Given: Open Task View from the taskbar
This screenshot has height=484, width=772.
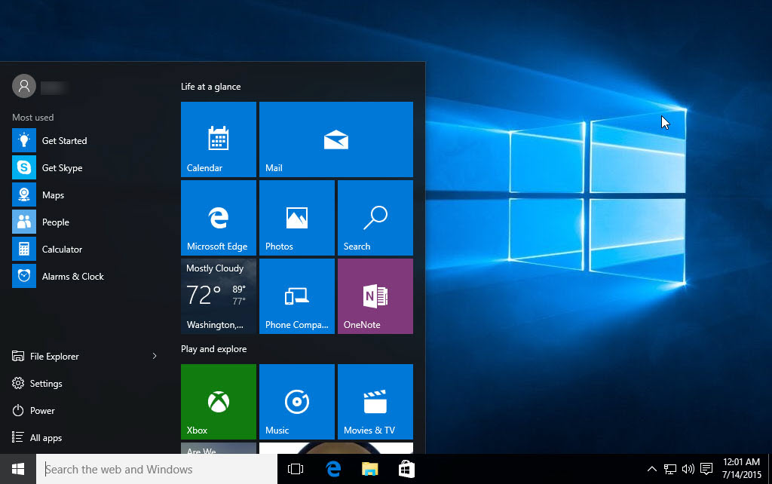Looking at the screenshot, I should pyautogui.click(x=295, y=468).
